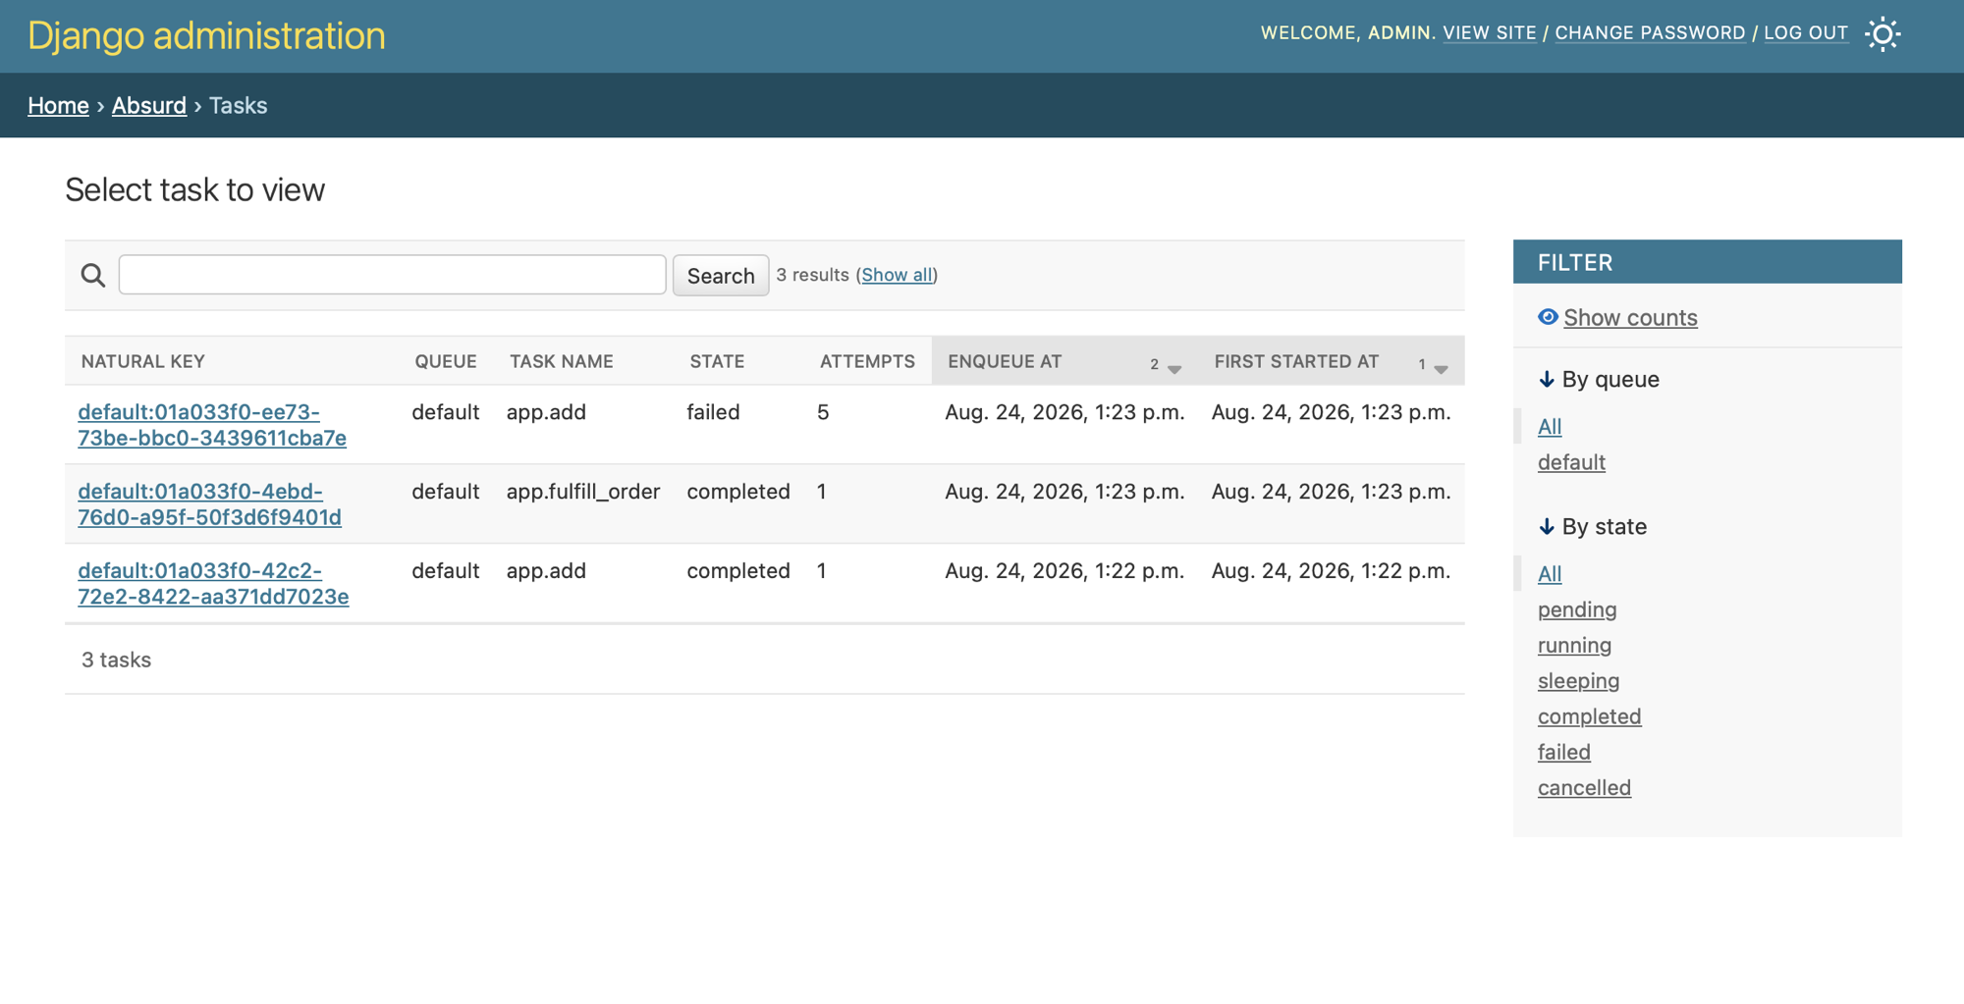Filter tasks by pending state
The height and width of the screenshot is (1004, 1964).
1577,609
